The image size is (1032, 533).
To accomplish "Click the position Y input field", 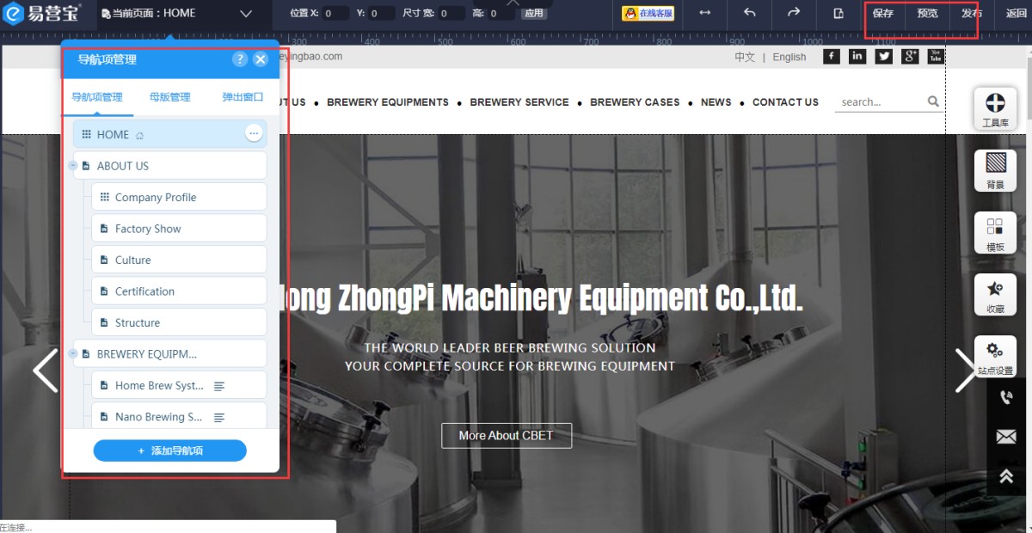I will click(382, 14).
